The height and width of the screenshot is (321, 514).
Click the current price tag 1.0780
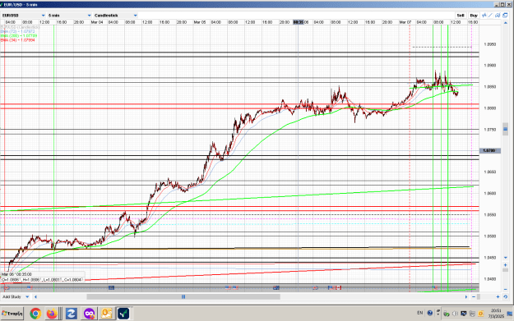(490, 150)
